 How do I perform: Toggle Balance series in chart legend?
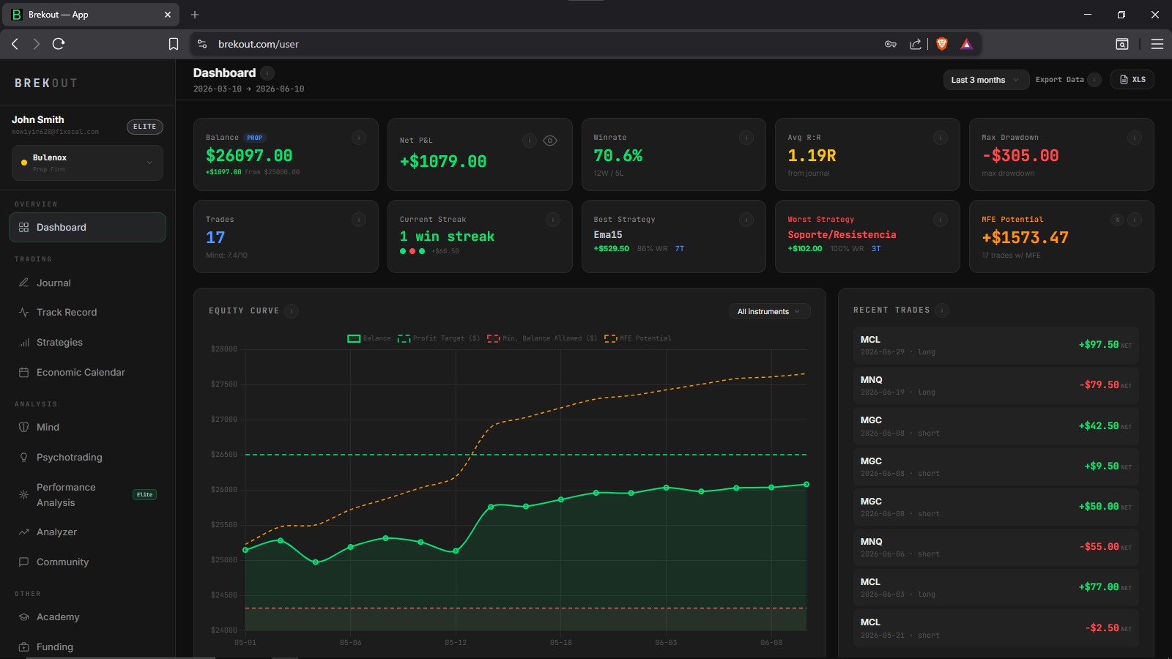click(x=369, y=338)
